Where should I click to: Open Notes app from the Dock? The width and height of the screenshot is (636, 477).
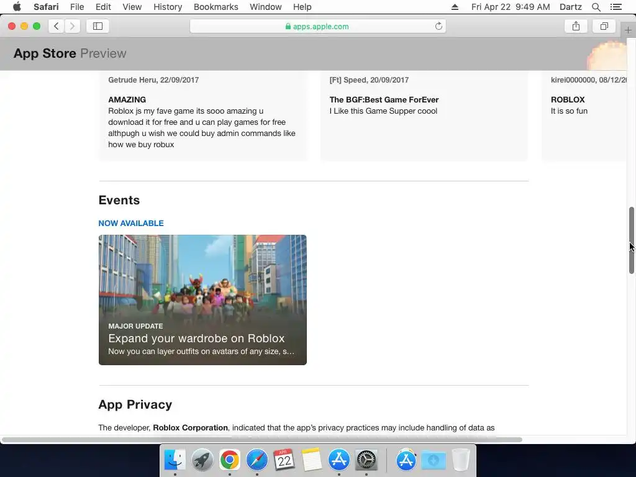click(x=312, y=460)
